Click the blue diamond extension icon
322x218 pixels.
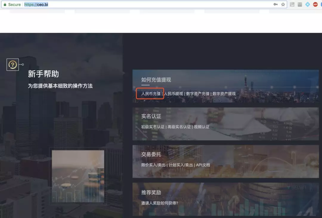(x=307, y=4)
